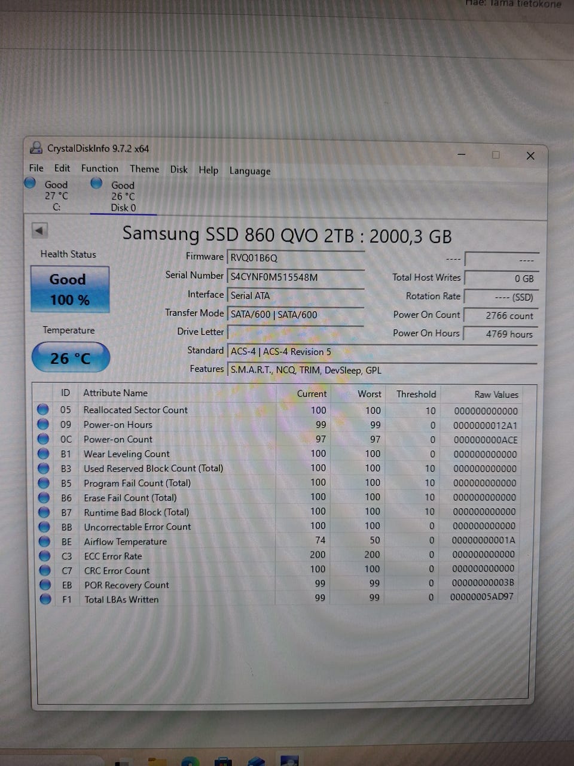Click the raw value 00000000003B
Screen dimensions: 574x766
pyautogui.click(x=483, y=583)
